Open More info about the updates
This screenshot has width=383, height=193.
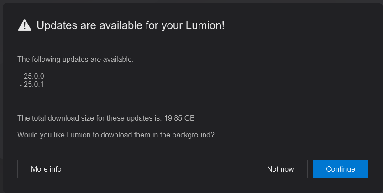(46, 169)
